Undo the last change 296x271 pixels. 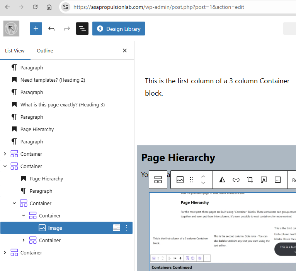tap(51, 29)
